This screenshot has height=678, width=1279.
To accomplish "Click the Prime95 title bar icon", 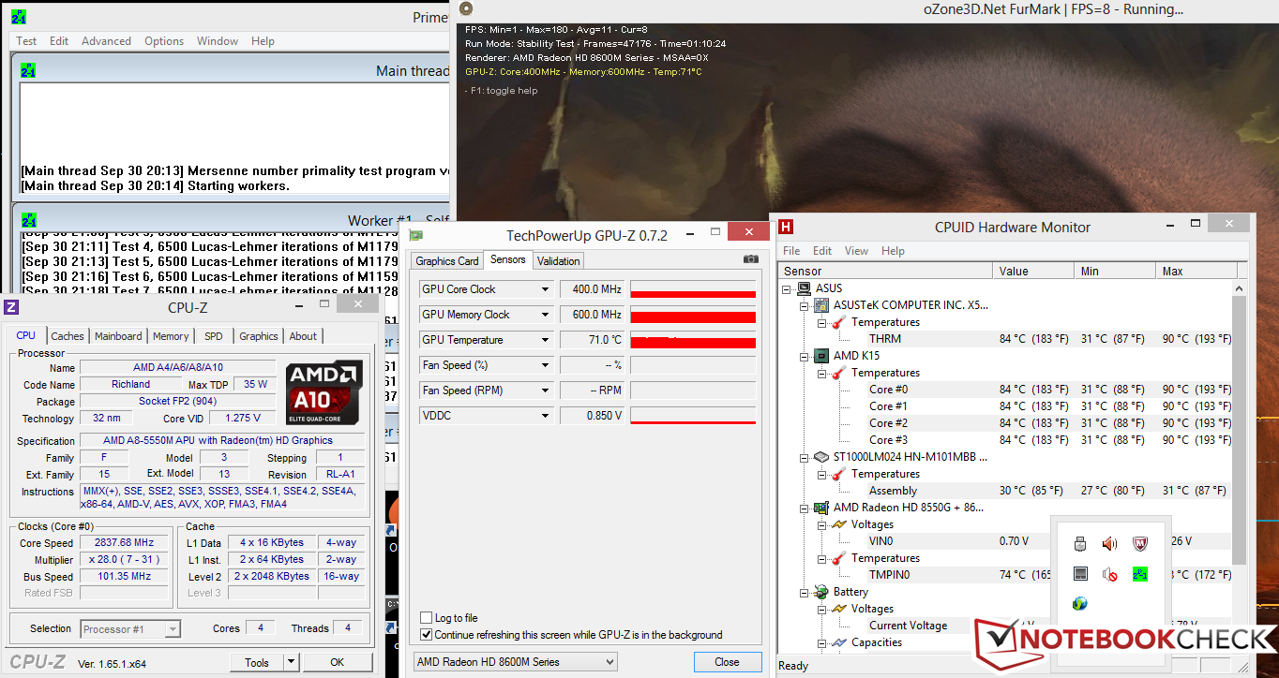I will [18, 17].
